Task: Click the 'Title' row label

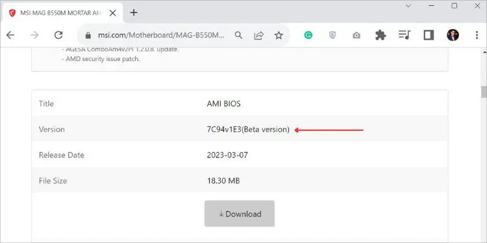Action: coord(46,104)
